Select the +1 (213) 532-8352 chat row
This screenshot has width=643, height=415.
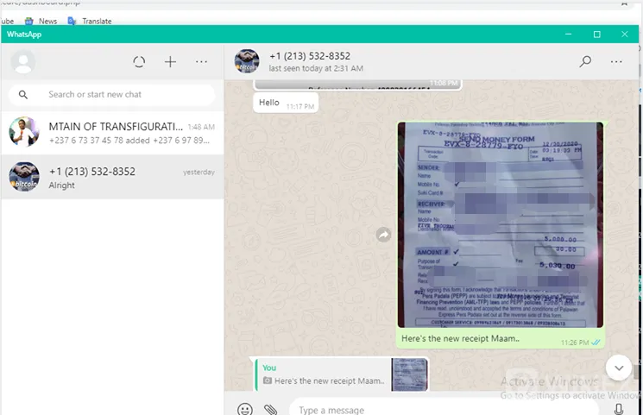(x=112, y=177)
